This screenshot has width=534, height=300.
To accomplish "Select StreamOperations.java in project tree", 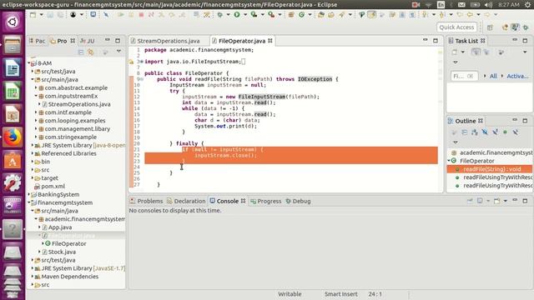I will (x=79, y=104).
